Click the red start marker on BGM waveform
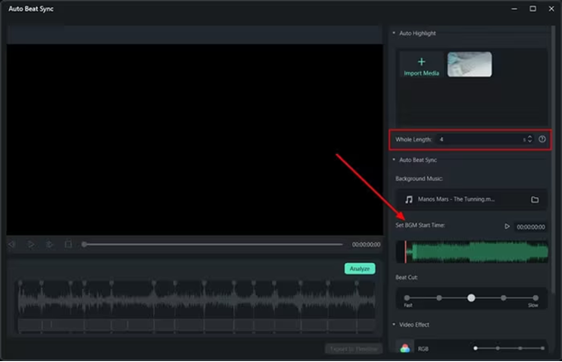 pos(405,251)
